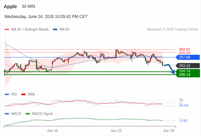Click the 297.68 blue pivot price tag
The image size is (201, 136).
188,57
